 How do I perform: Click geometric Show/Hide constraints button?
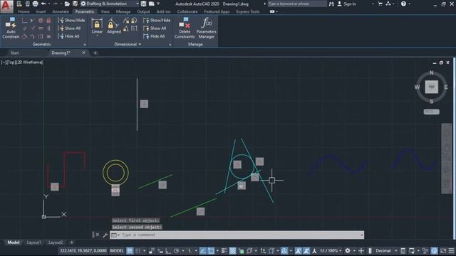click(71, 21)
